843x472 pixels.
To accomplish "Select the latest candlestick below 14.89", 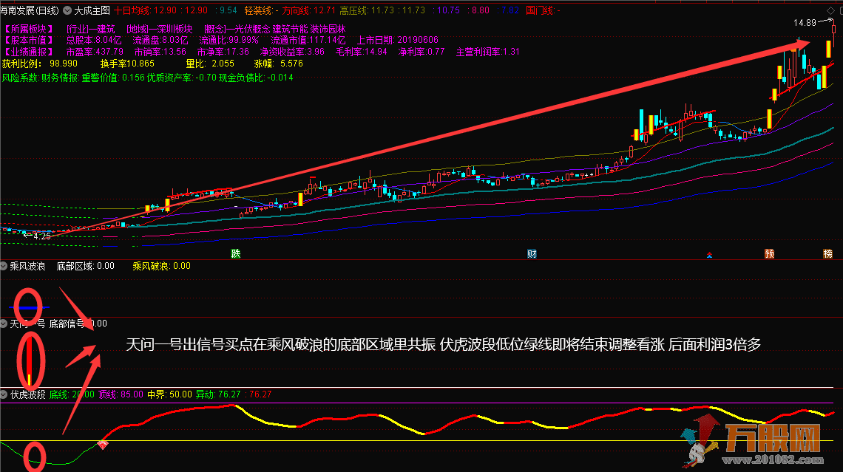I will [x=834, y=30].
